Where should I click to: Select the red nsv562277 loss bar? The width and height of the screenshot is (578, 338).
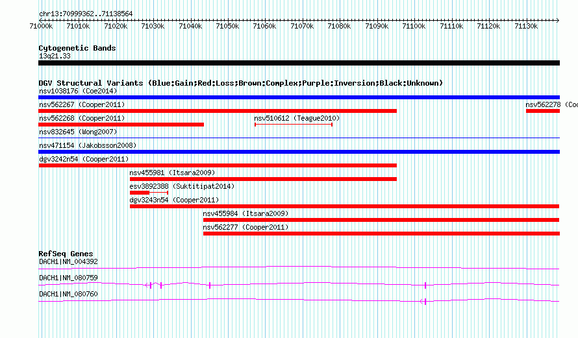[381, 234]
